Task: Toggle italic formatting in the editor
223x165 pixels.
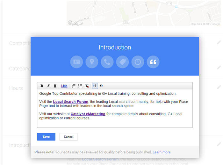Action: tap(48, 86)
